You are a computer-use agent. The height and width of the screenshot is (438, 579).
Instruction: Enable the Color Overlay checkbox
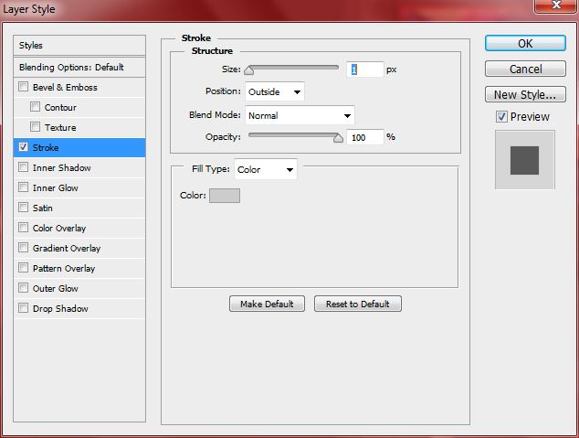tap(23, 228)
